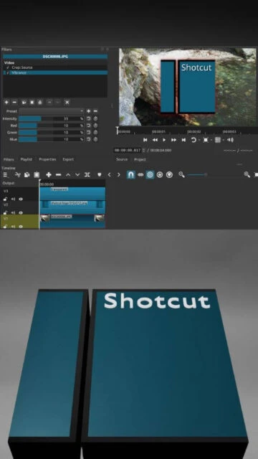Select the Output track header
This screenshot has height=459, width=258.
(x=19, y=184)
